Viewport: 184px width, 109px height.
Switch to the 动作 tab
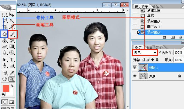click(x=156, y=7)
